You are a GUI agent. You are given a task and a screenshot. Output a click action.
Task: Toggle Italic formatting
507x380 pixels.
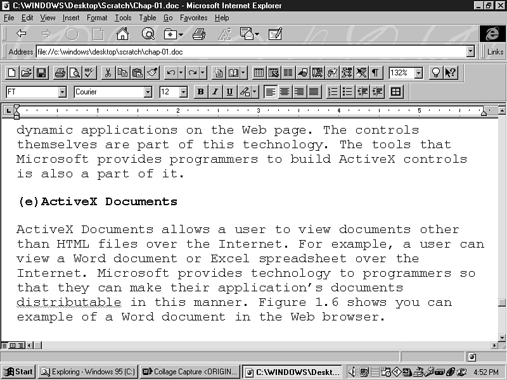click(215, 92)
